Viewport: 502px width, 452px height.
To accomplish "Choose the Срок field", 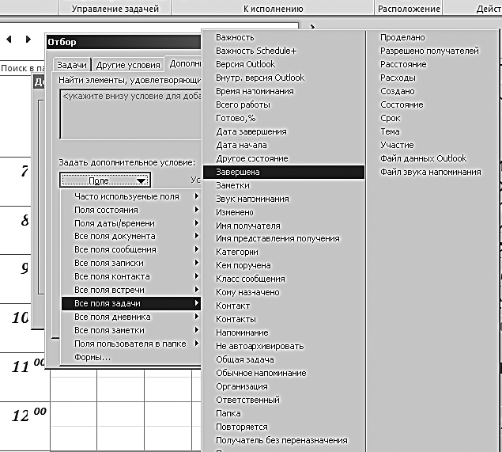I will (391, 118).
